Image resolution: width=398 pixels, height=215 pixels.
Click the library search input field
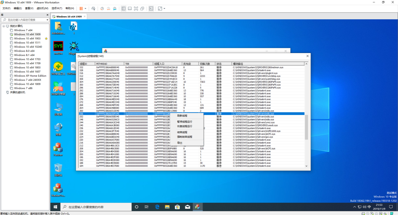(25, 20)
